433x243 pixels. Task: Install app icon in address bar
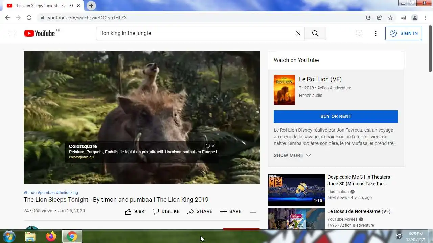coord(369,18)
